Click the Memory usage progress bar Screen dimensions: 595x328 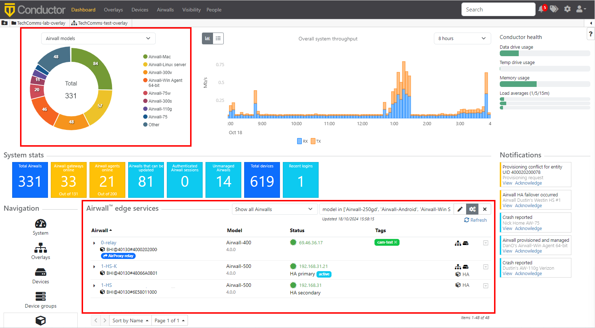coord(545,84)
